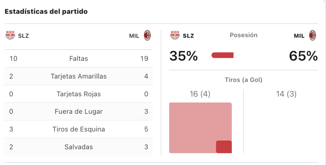This screenshot has width=326, height=165.
Task: Select the Faltas statistics row
Action: coord(79,58)
